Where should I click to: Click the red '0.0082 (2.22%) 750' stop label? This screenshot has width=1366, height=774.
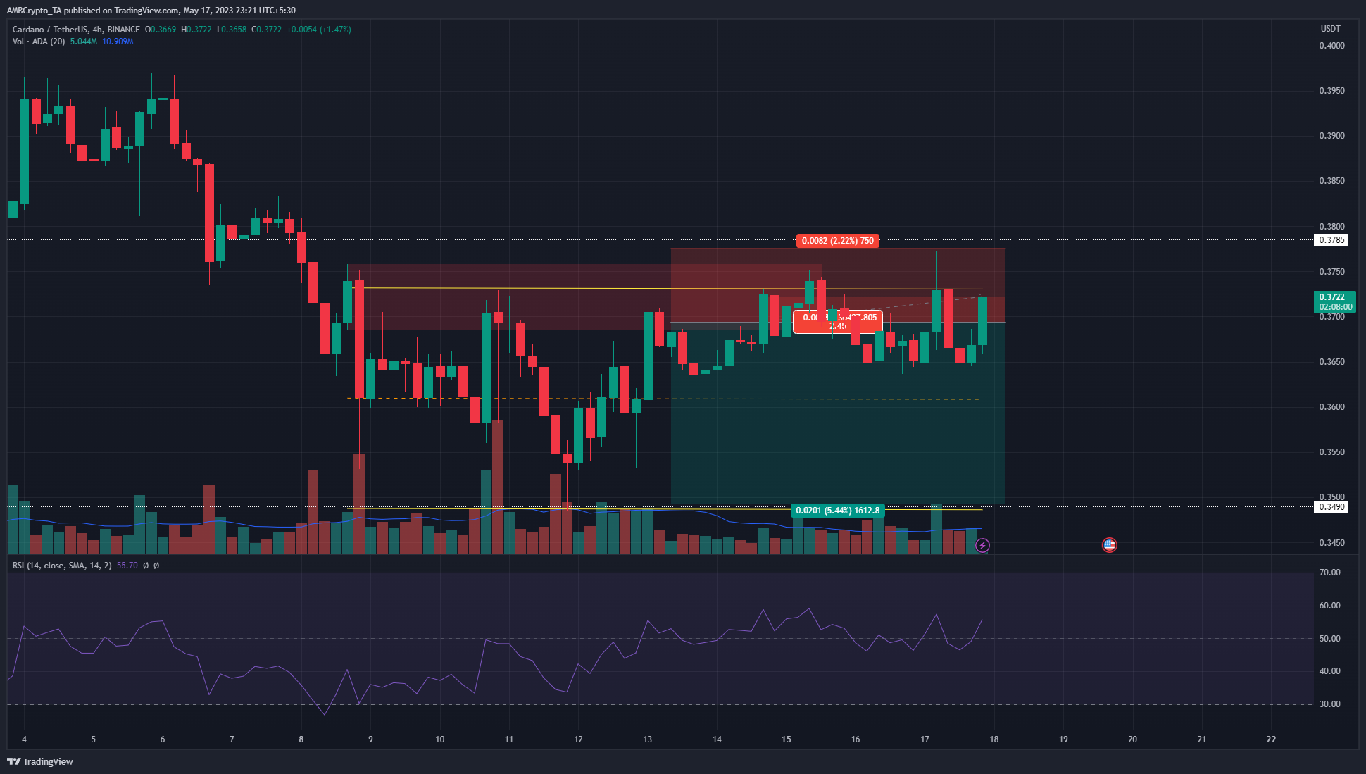(x=837, y=241)
